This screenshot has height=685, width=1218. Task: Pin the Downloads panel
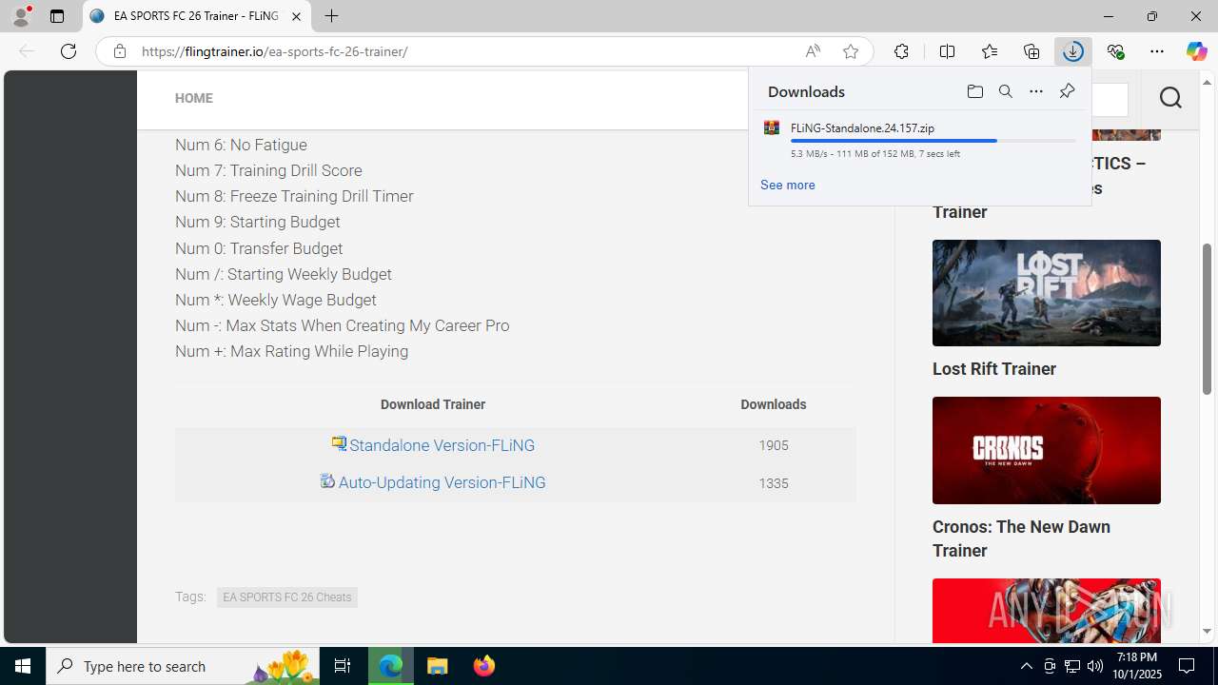pyautogui.click(x=1067, y=91)
